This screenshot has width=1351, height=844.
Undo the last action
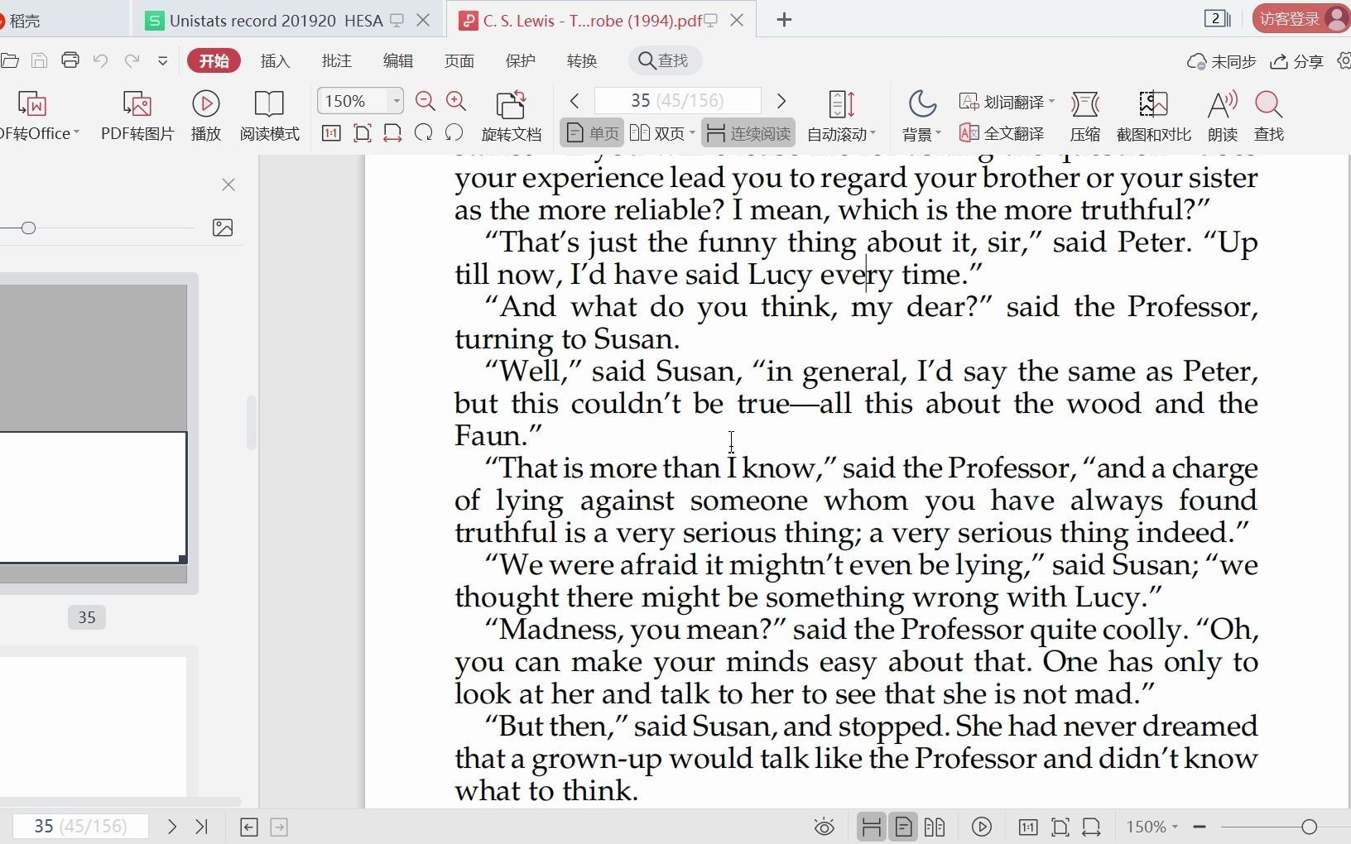[100, 60]
